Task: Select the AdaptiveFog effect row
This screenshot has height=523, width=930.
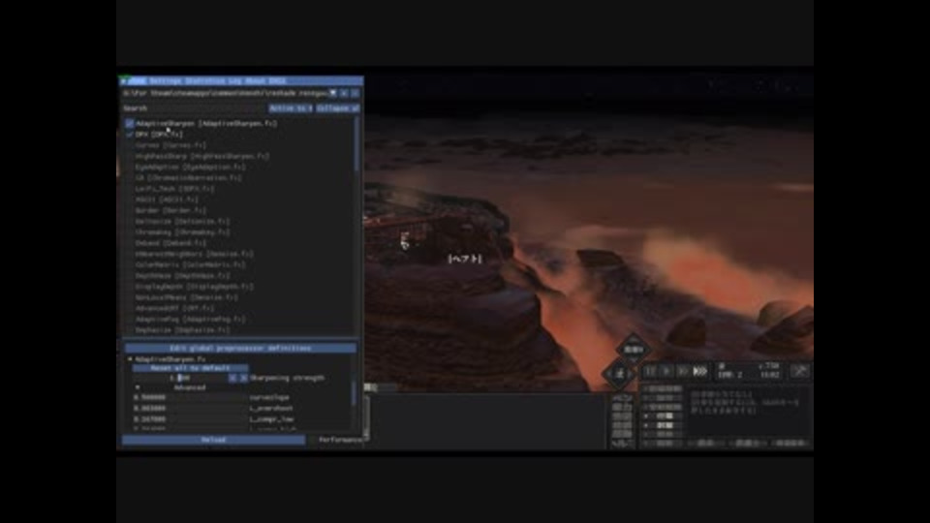Action: [191, 319]
